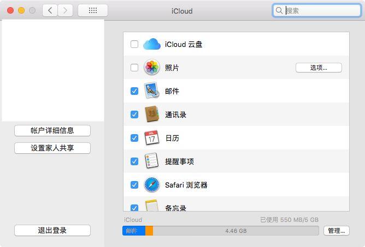Screen dimensions: 365x247
Task: Click the 提醒事项 label
Action: (179, 161)
